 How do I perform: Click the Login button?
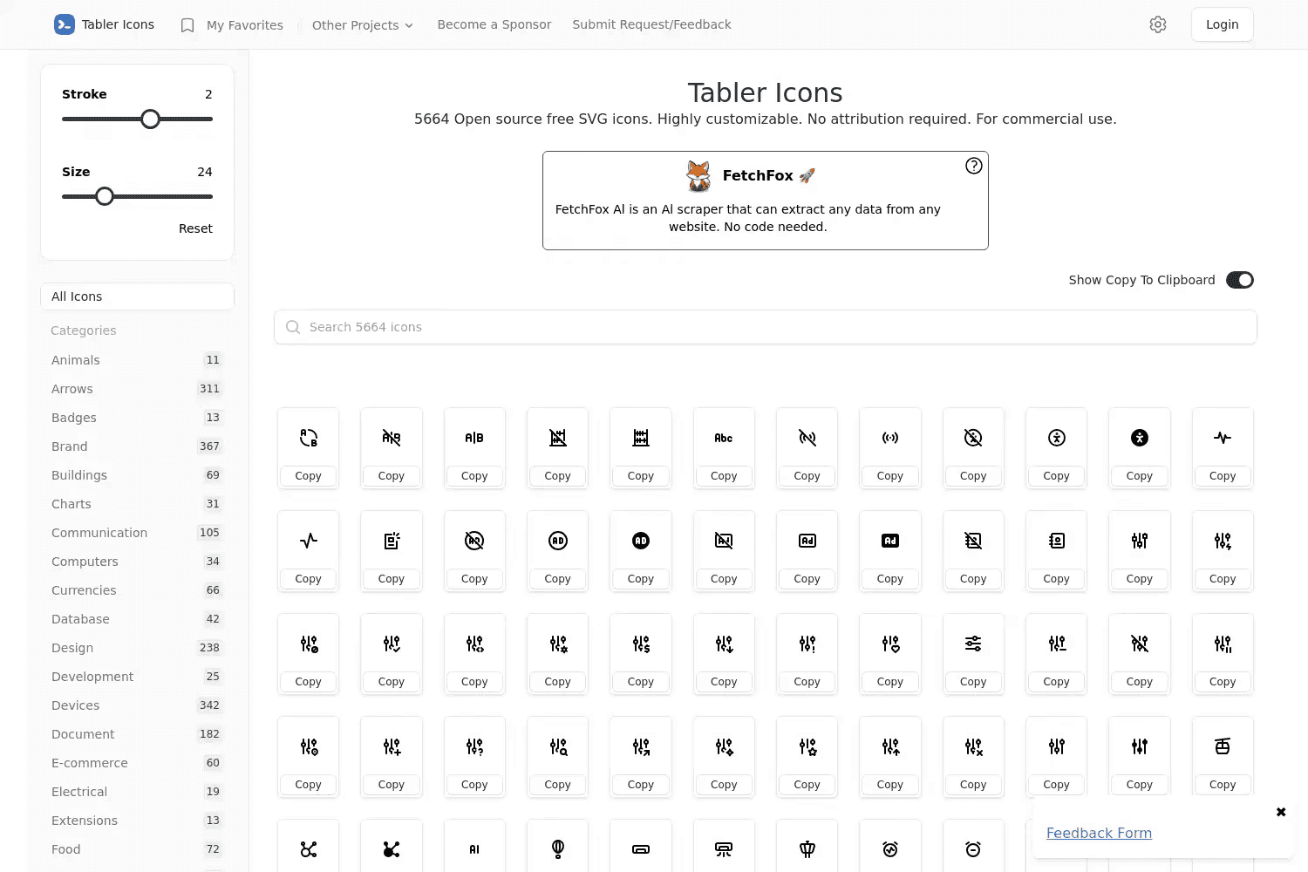click(1223, 24)
